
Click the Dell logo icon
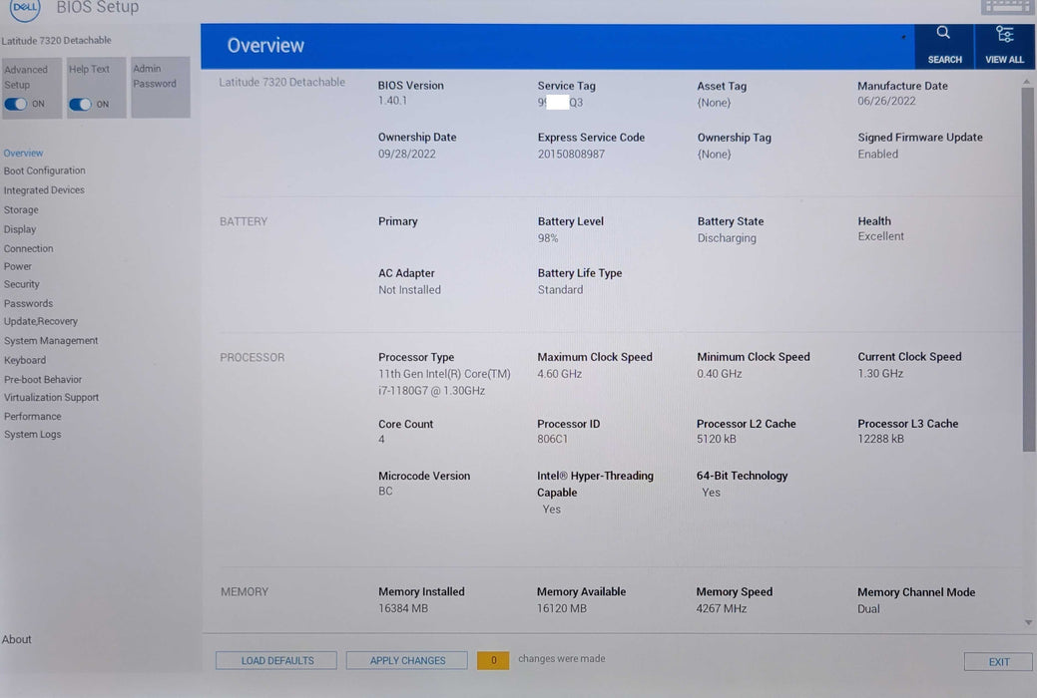pos(25,9)
